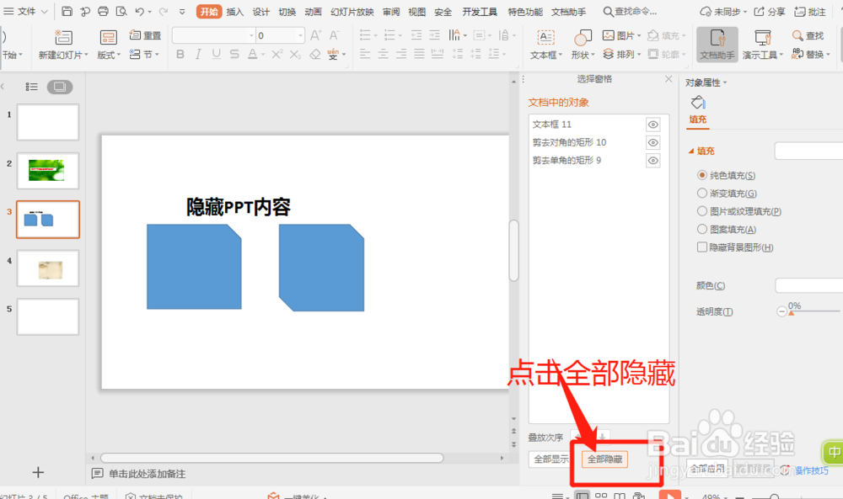
Task: Switch to outline view icon in slide panel
Action: [32, 87]
